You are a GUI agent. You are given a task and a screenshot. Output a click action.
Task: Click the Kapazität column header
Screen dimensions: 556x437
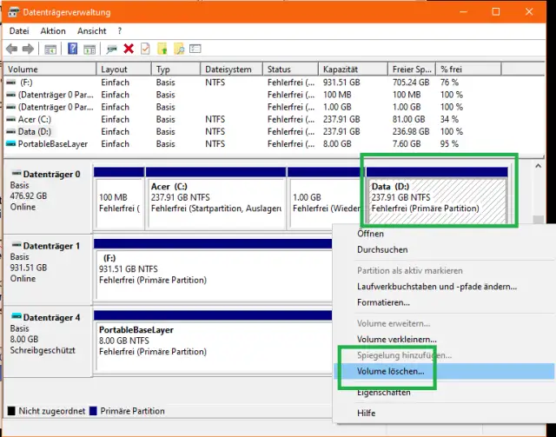pyautogui.click(x=340, y=70)
